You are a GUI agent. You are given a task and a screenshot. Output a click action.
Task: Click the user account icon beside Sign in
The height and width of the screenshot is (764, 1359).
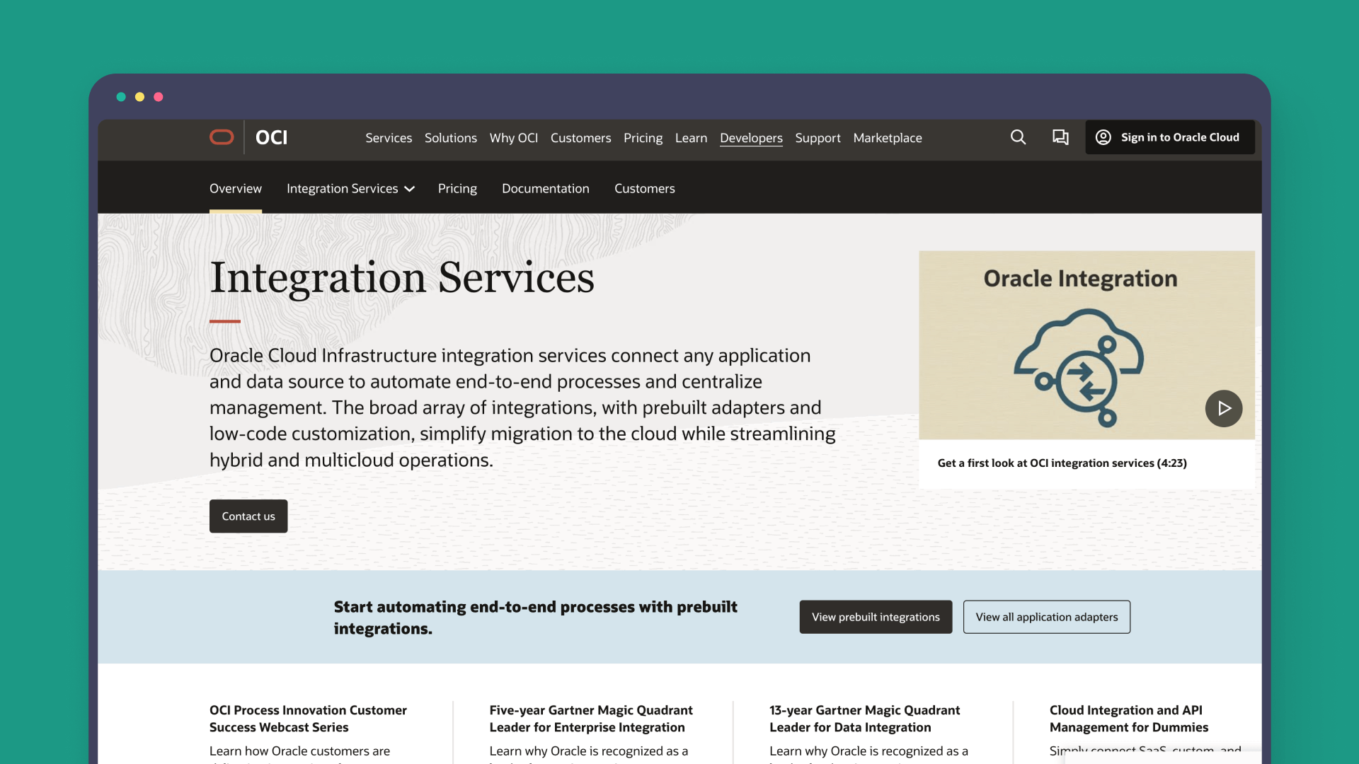[1103, 137]
